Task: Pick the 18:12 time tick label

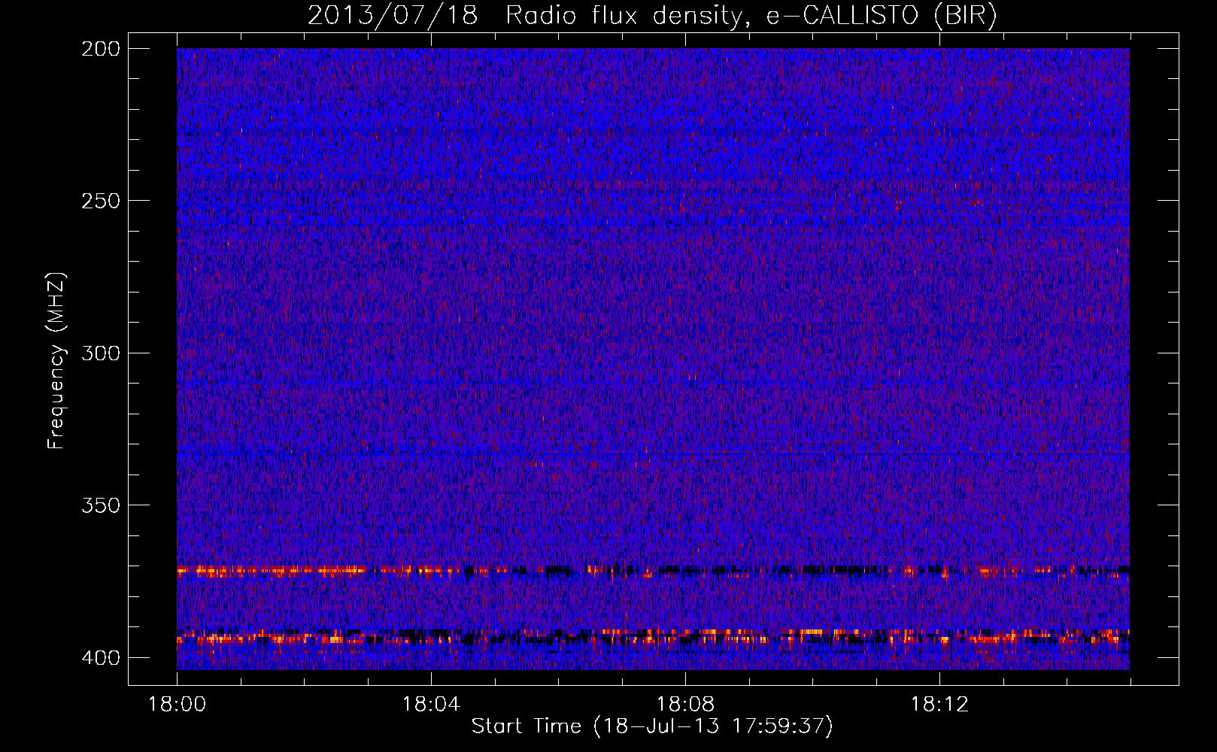Action: (939, 705)
